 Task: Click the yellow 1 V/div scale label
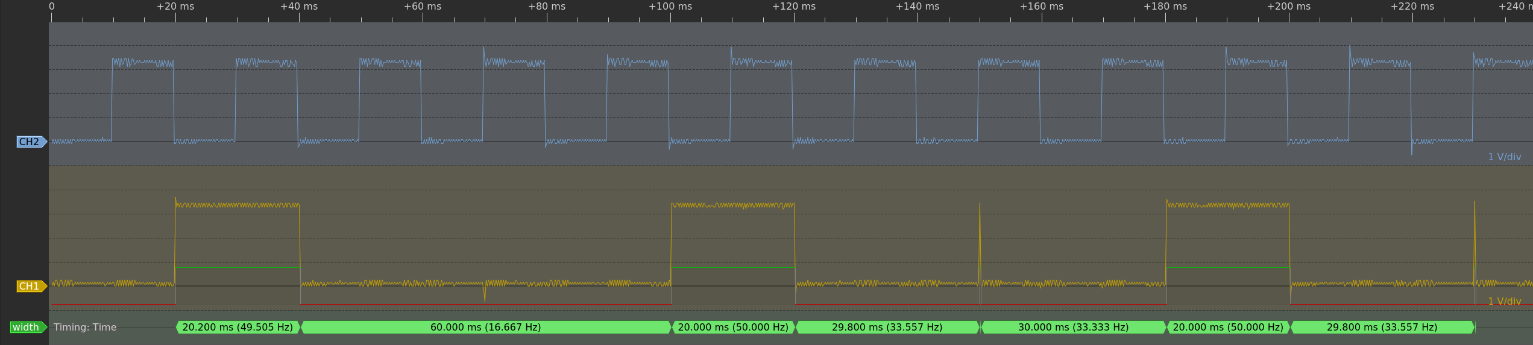pyautogui.click(x=1505, y=302)
